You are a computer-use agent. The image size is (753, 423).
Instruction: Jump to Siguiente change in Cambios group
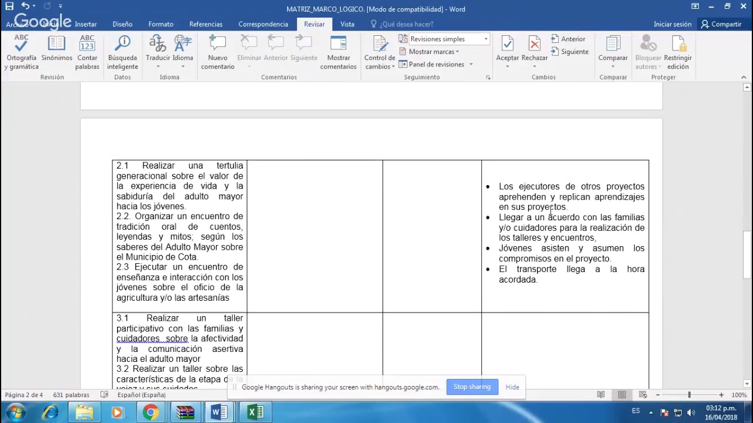click(x=569, y=52)
